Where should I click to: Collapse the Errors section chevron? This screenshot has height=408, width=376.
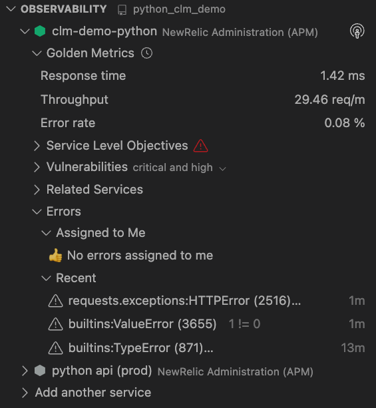[x=37, y=212]
